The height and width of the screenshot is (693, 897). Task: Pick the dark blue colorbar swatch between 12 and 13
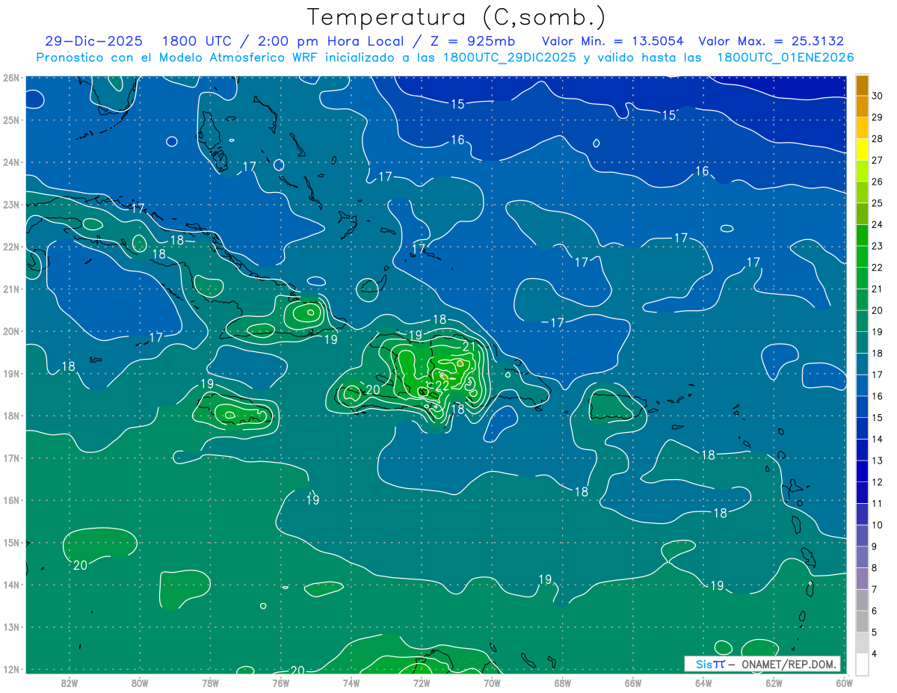862,471
